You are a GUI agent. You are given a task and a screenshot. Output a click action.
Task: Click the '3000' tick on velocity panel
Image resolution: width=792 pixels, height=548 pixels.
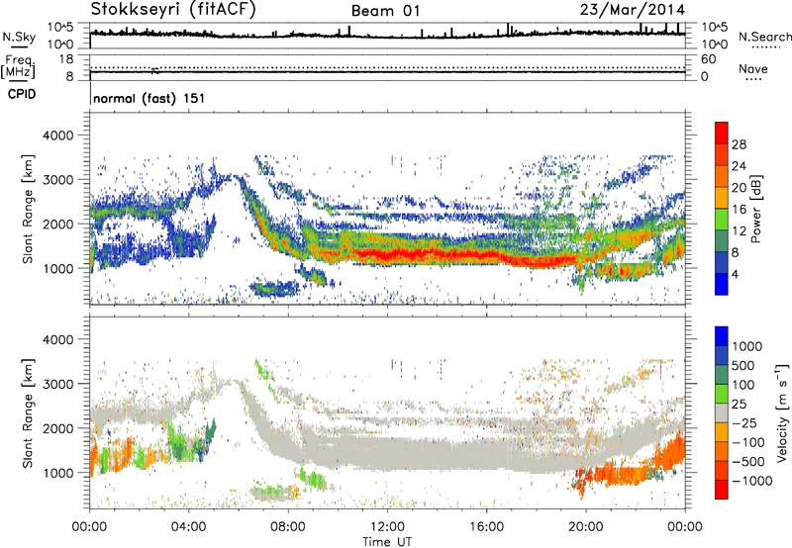[57, 384]
